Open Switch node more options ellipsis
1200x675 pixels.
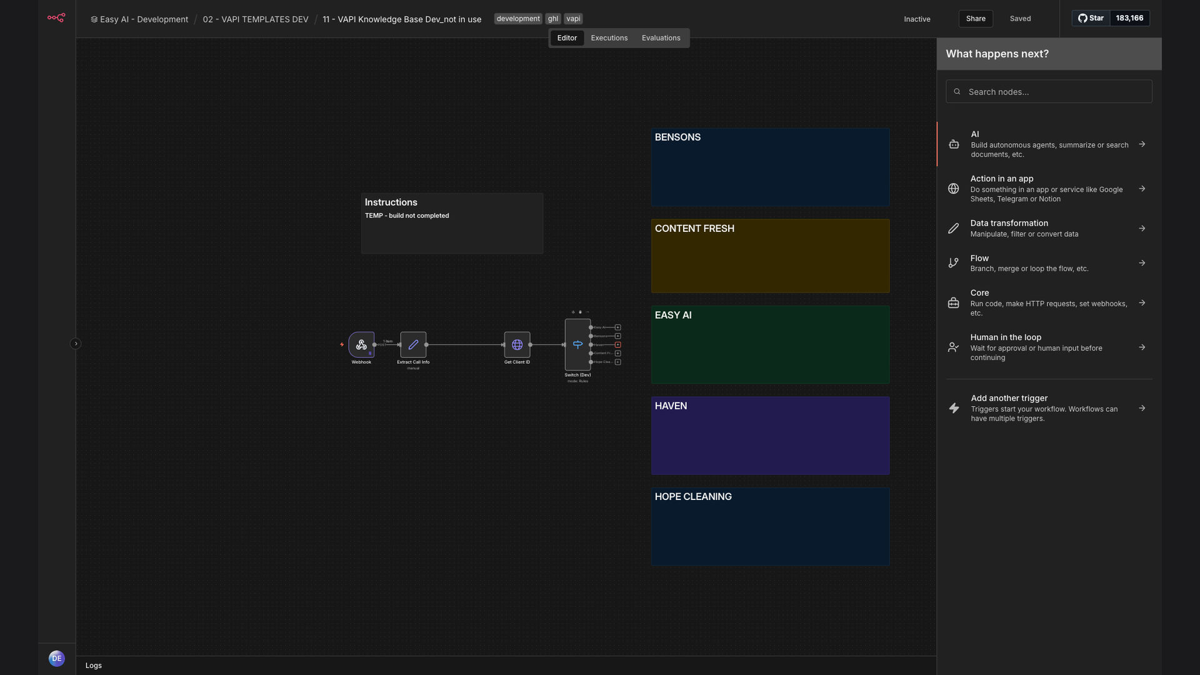coord(587,312)
